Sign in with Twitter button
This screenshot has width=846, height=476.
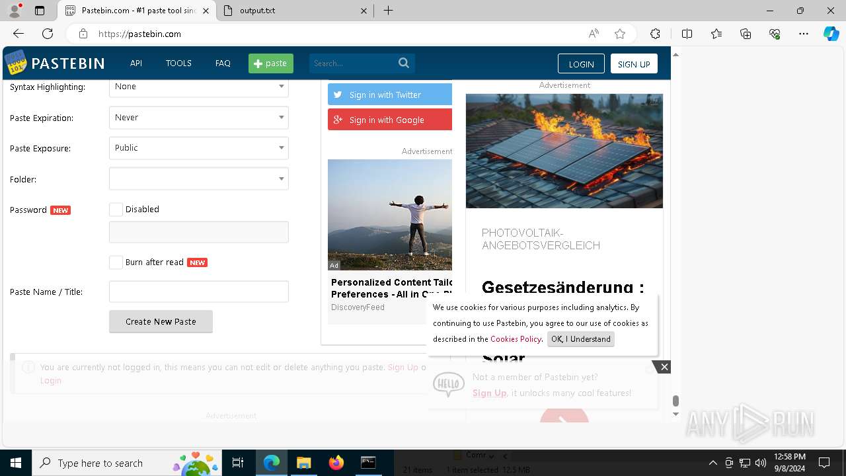click(390, 95)
